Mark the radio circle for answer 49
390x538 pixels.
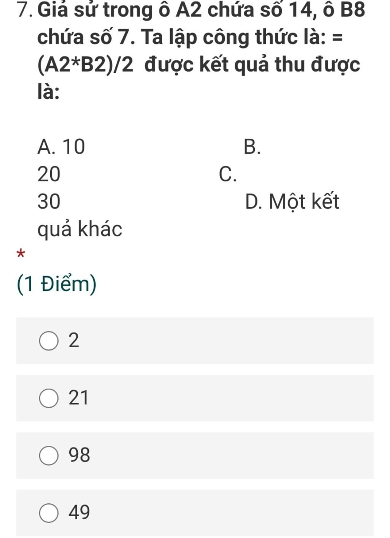point(49,513)
